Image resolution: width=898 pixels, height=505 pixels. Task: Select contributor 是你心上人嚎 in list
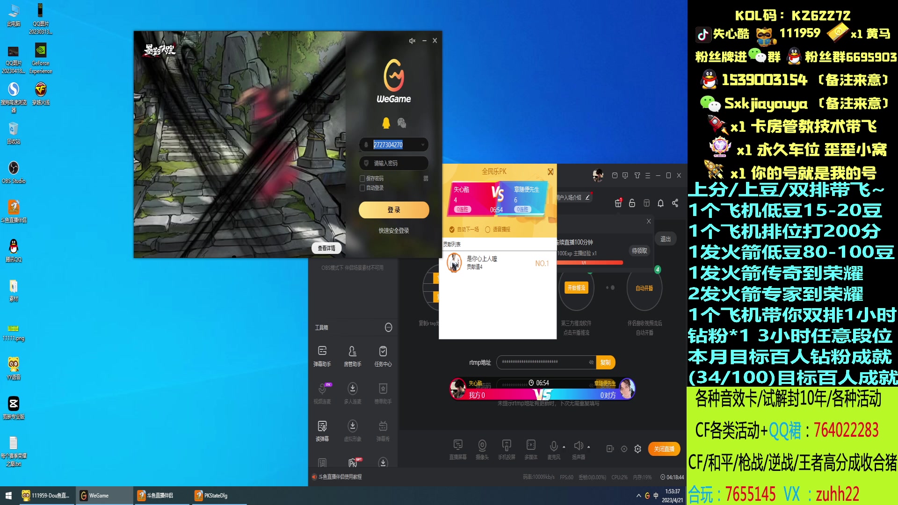pos(498,263)
